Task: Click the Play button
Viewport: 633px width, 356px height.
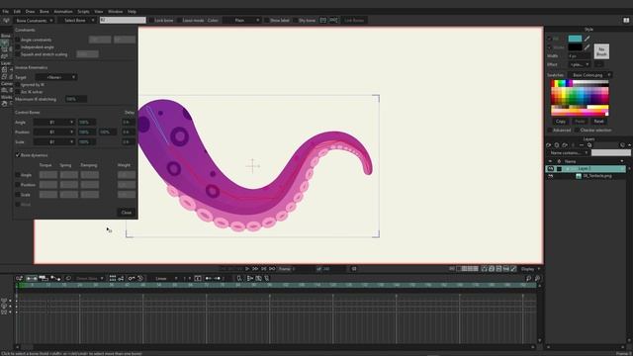Action: point(247,268)
